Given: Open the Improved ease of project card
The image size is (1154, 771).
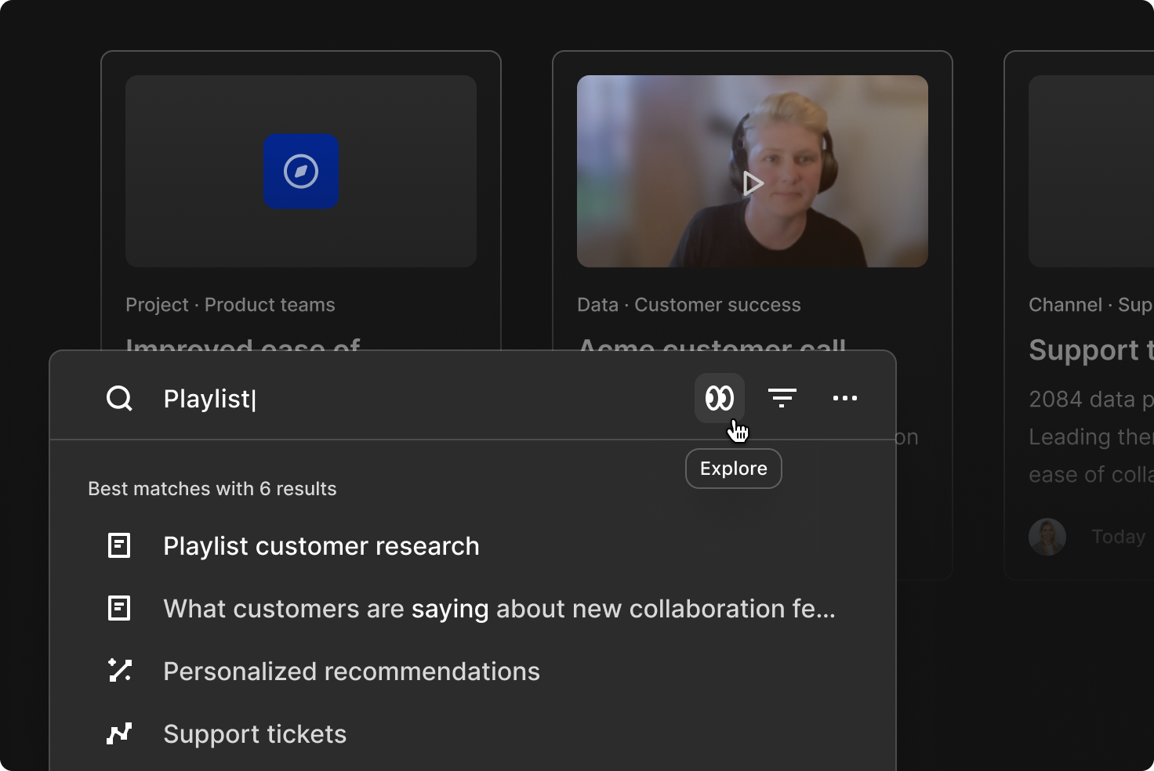Looking at the screenshot, I should tap(243, 349).
